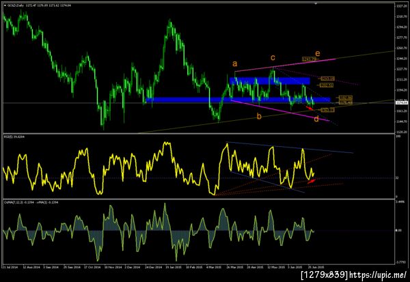The height and width of the screenshot is (282, 410).
Task: Click the 10 Feb 2015 date on time axis
Action: click(x=194, y=268)
